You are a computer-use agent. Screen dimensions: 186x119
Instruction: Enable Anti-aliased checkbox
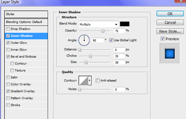click(98, 81)
